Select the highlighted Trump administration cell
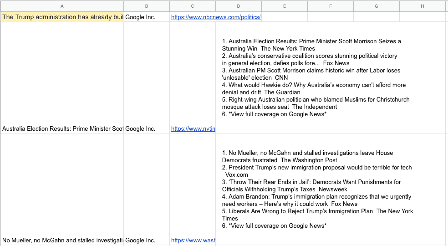Screen dimensions: 448x246 (62, 17)
